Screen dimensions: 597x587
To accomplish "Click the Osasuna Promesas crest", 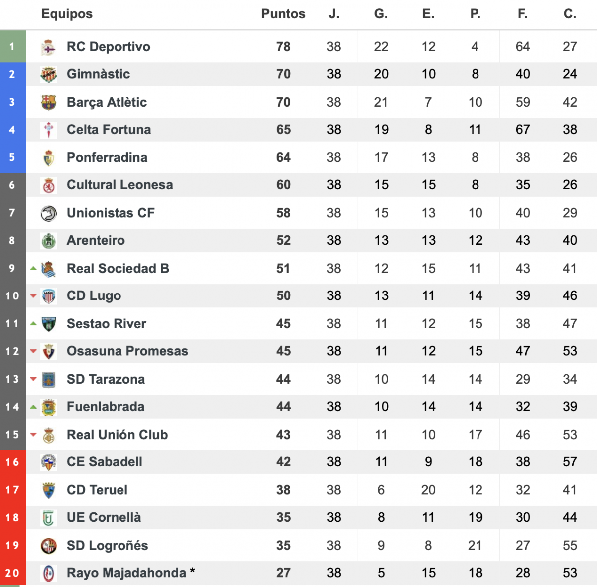I will (x=48, y=352).
